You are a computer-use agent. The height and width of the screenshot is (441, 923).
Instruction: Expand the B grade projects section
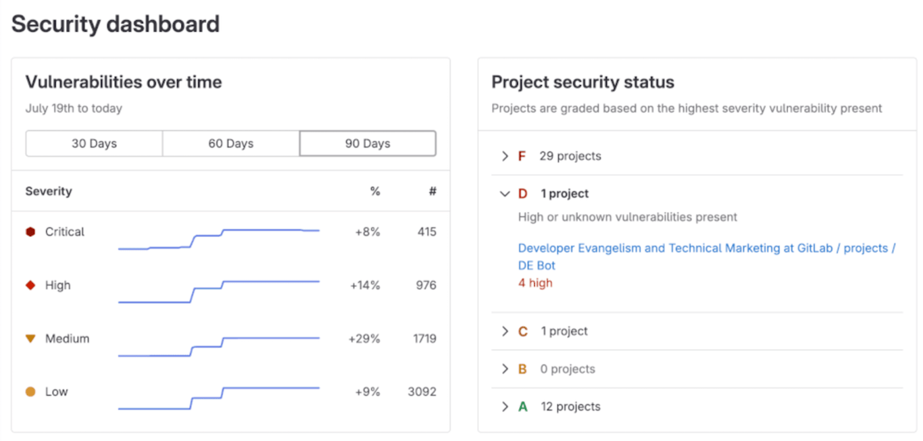pyautogui.click(x=505, y=369)
